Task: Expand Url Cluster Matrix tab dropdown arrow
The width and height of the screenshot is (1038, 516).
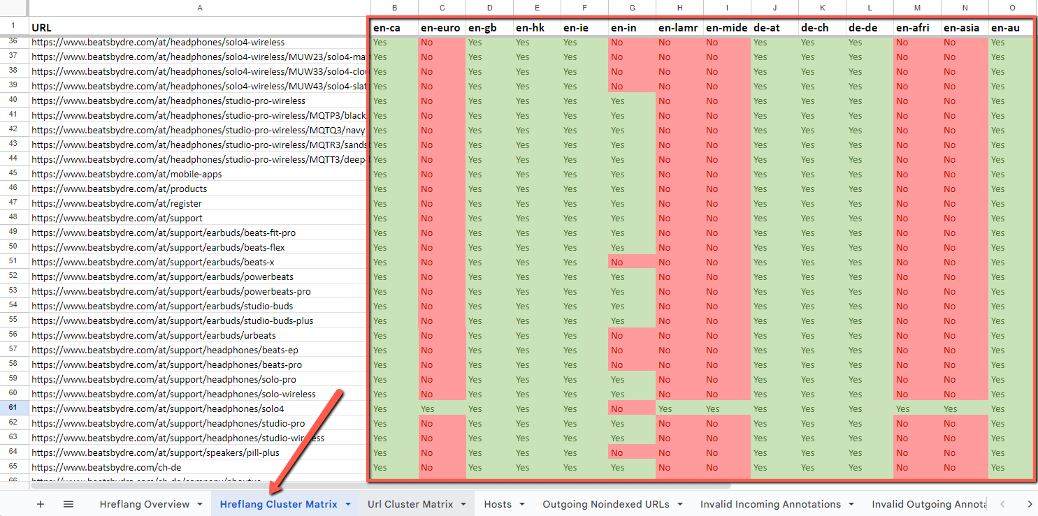Action: coord(463,504)
